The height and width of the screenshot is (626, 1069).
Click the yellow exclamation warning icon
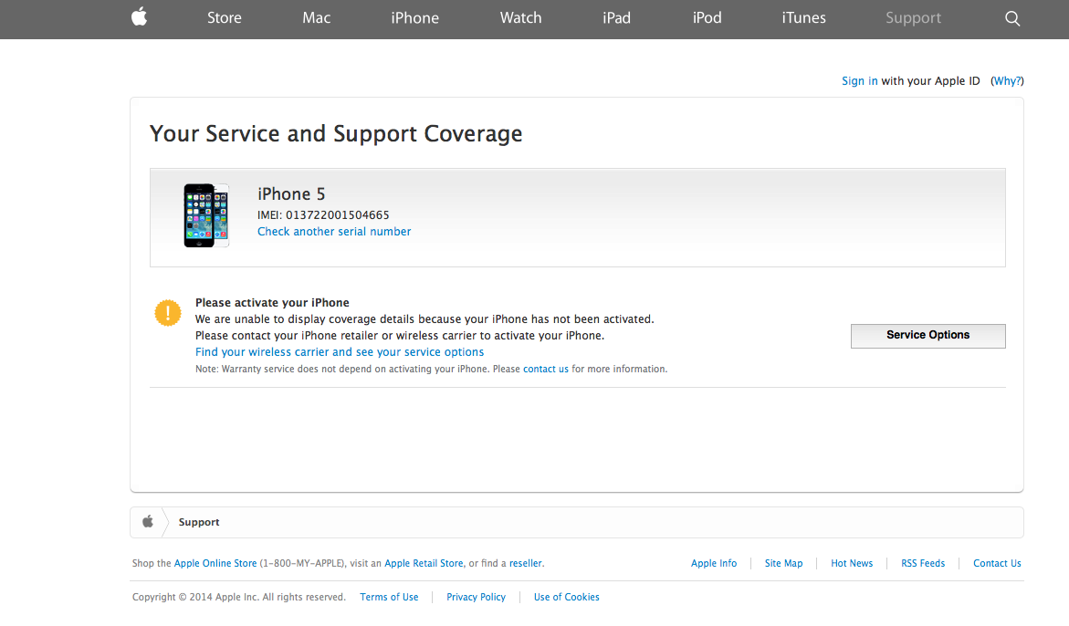tap(168, 313)
